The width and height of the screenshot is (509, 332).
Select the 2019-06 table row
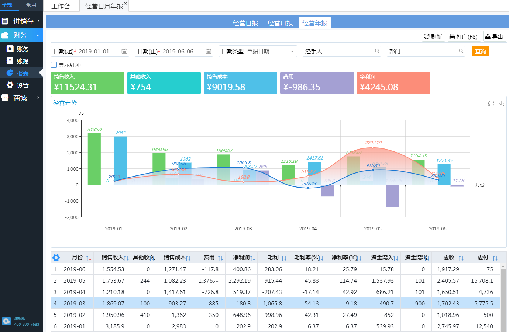275,269
